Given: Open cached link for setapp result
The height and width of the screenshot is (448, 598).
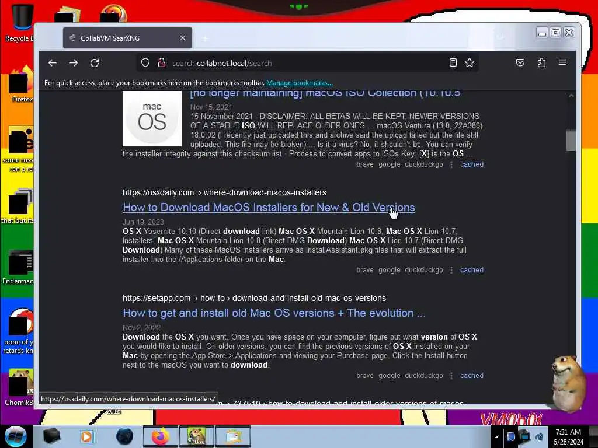Looking at the screenshot, I should click(x=472, y=376).
